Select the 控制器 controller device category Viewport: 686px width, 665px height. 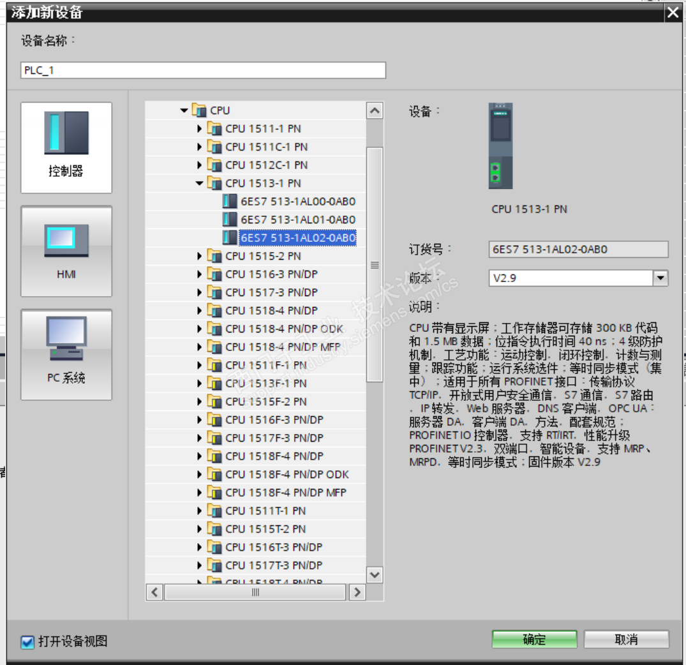(66, 147)
